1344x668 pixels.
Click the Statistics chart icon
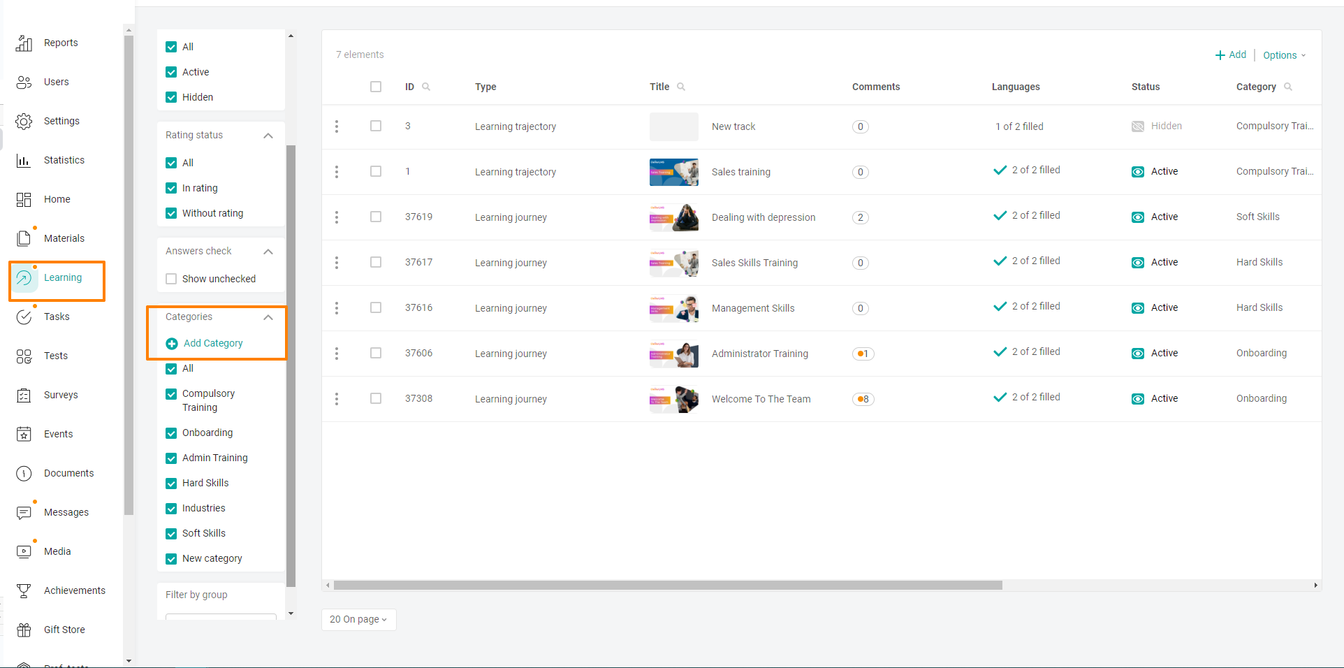(x=24, y=161)
